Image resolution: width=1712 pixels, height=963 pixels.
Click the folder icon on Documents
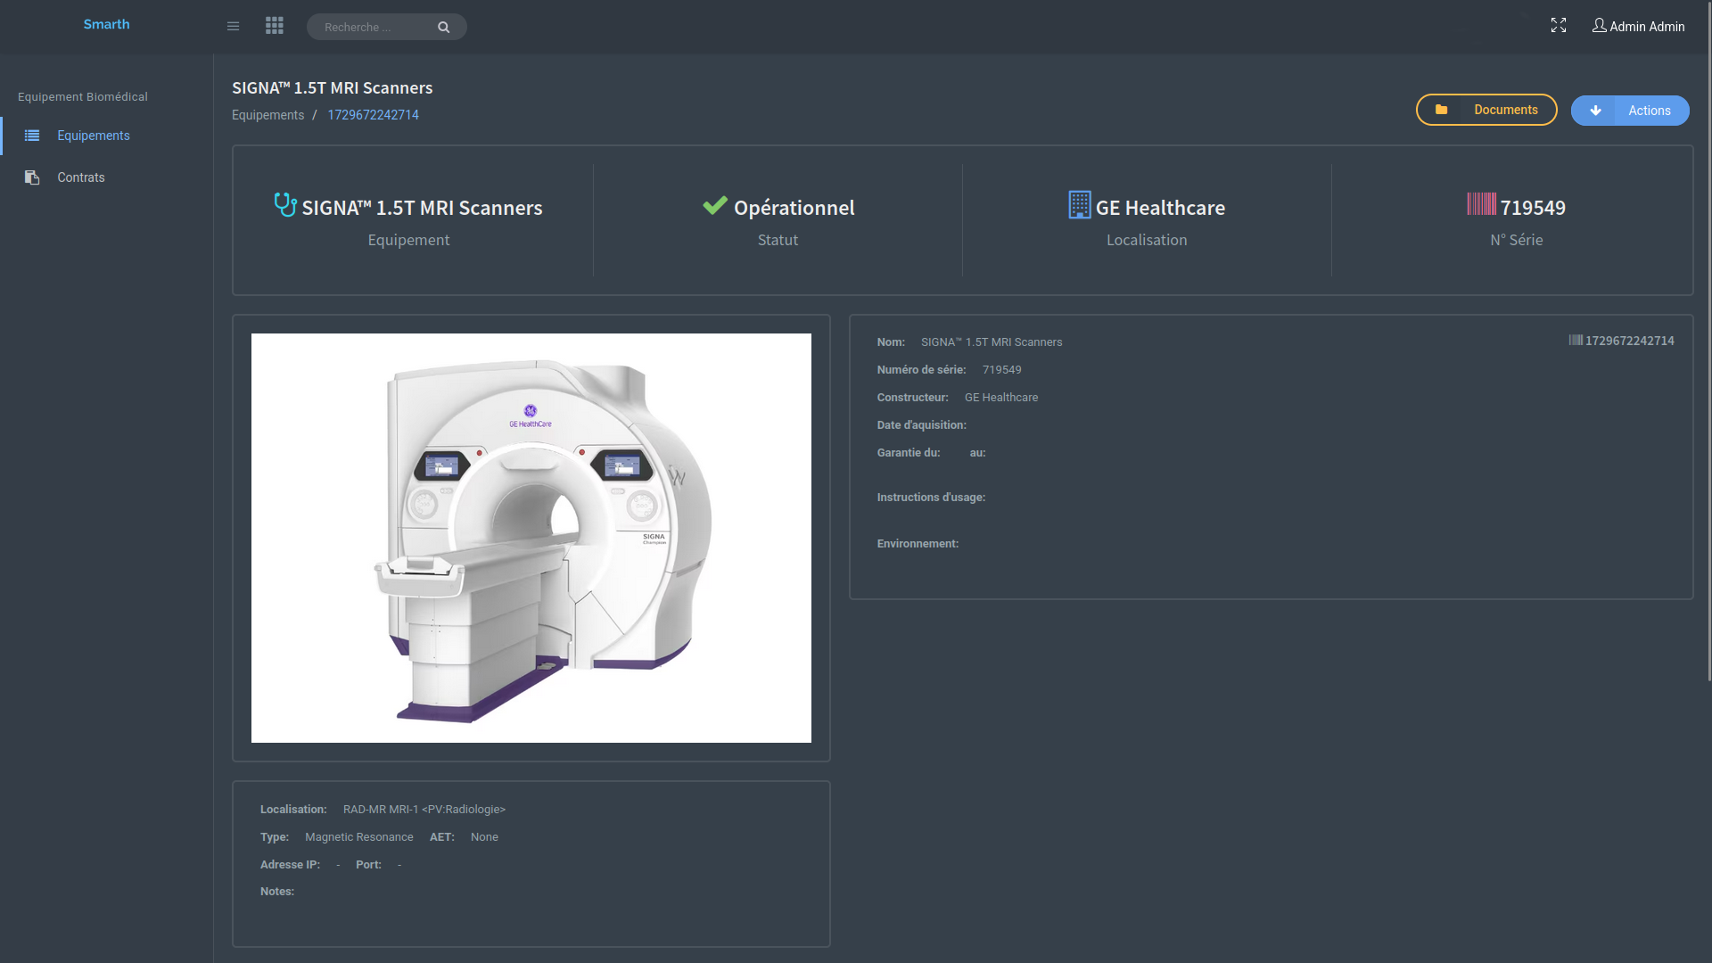(1441, 110)
